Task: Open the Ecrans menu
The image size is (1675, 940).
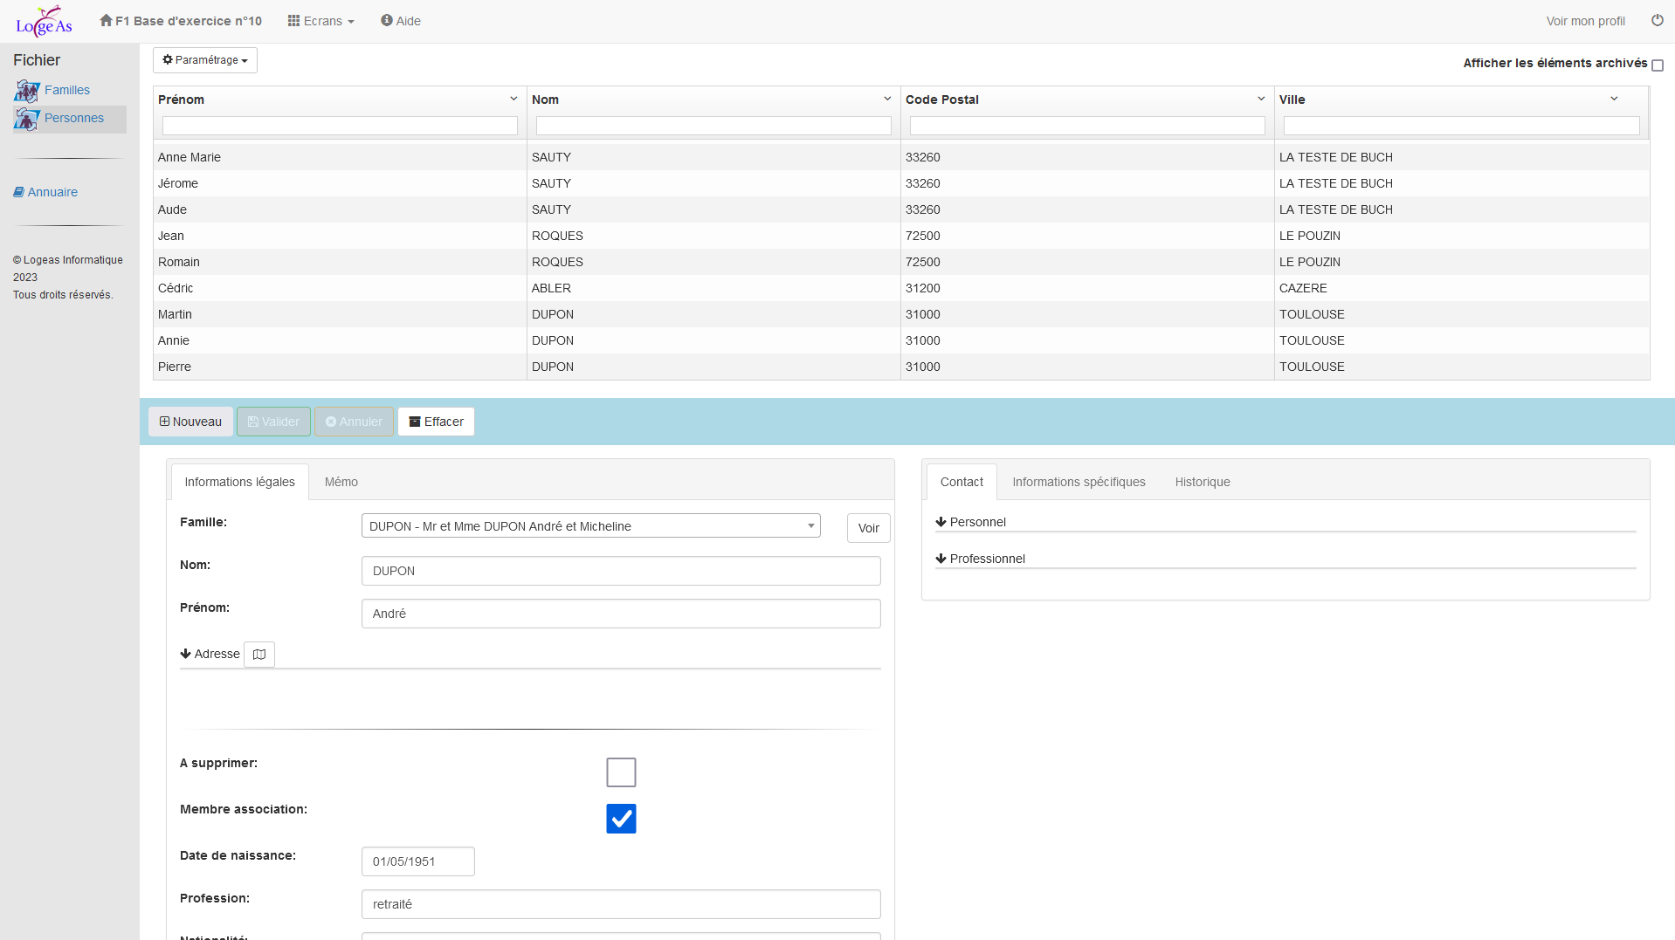Action: 321,21
